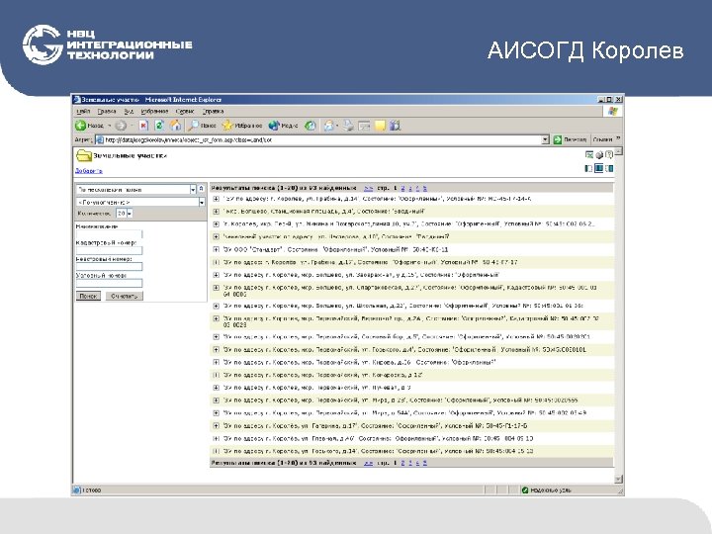Refresh the page using the green arrows icon
Image resolution: width=712 pixels, height=534 pixels.
point(159,126)
